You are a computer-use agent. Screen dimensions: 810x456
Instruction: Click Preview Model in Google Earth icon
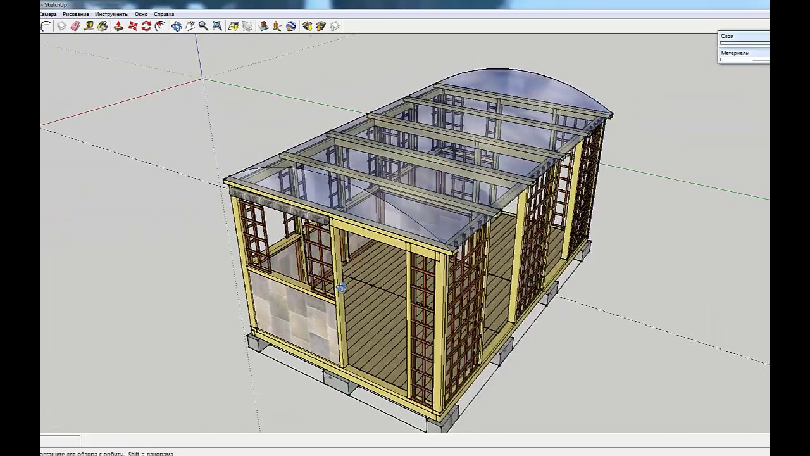click(x=291, y=26)
